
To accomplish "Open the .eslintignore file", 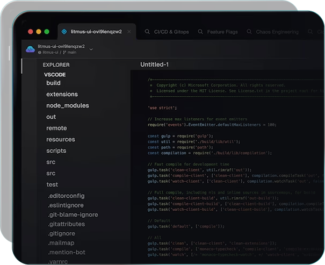I will click(66, 207).
